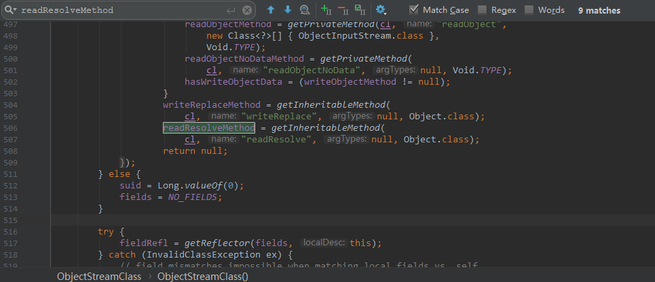The height and width of the screenshot is (282, 655).
Task: Open search history magnifier dropdown
Action: (x=12, y=10)
